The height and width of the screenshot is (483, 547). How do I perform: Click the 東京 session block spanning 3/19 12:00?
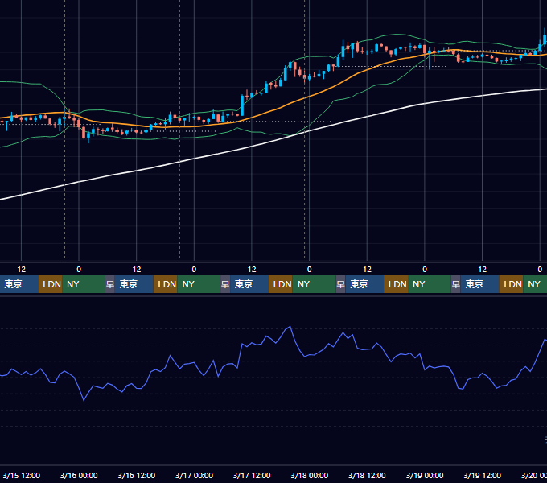point(479,284)
